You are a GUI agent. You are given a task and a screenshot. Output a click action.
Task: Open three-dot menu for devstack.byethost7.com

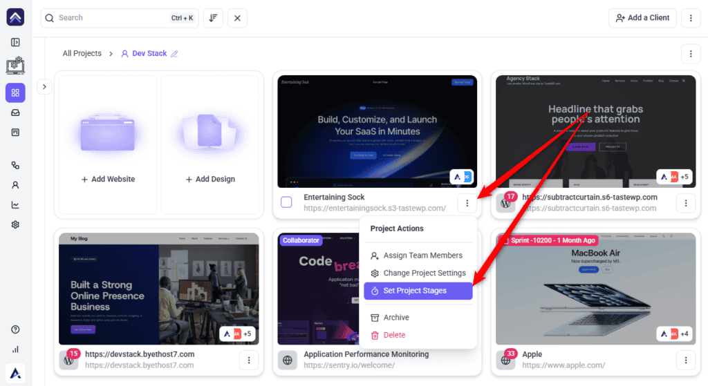click(x=249, y=360)
